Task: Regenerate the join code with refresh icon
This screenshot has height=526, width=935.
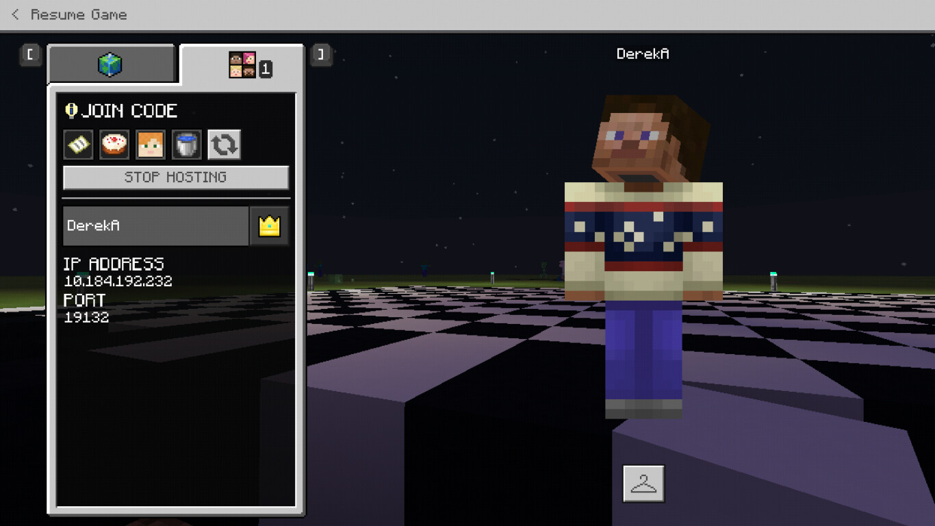Action: [x=224, y=145]
